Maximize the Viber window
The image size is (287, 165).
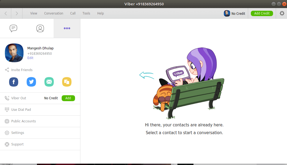[x=279, y=4]
